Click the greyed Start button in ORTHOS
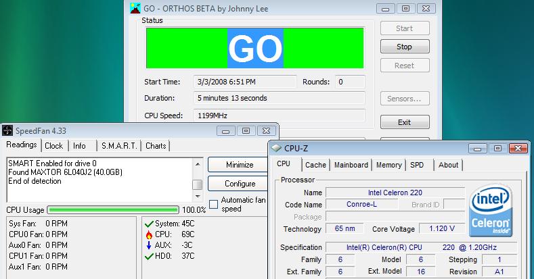 (405, 28)
